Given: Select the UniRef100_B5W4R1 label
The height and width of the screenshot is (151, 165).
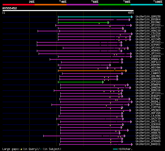Looking at the screenshot, I should point(148,130).
